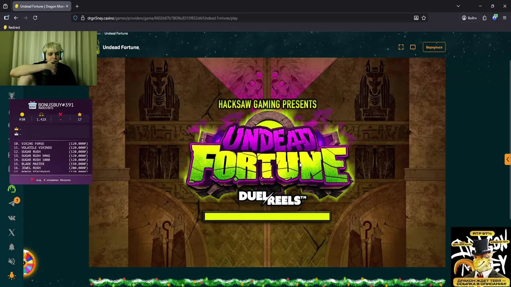This screenshot has height=287, width=511.
Task: Open the browser sidebar toggle icon
Action: (x=6, y=18)
